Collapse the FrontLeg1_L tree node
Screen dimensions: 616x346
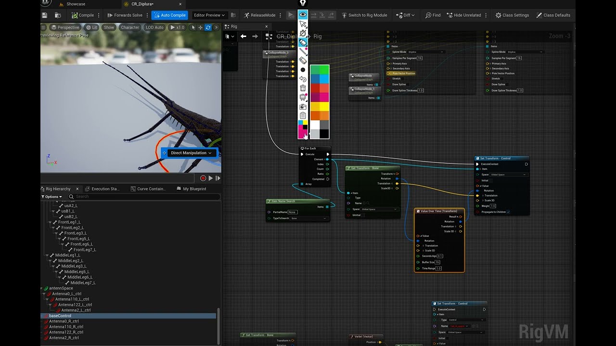click(50, 222)
